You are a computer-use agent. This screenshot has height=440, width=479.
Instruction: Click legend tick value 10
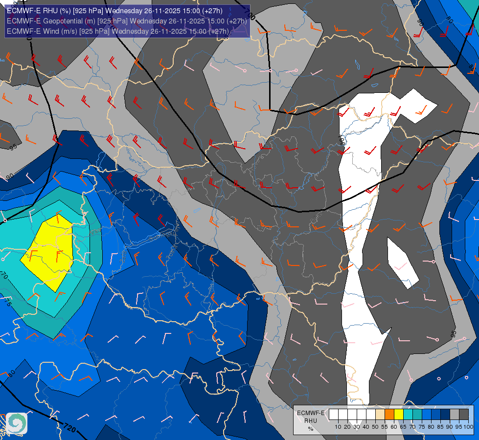click(x=338, y=427)
